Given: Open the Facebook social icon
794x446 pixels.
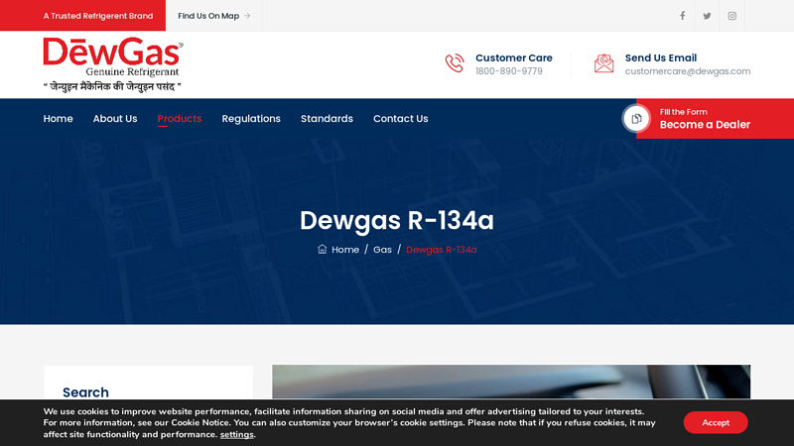Looking at the screenshot, I should click(x=682, y=16).
